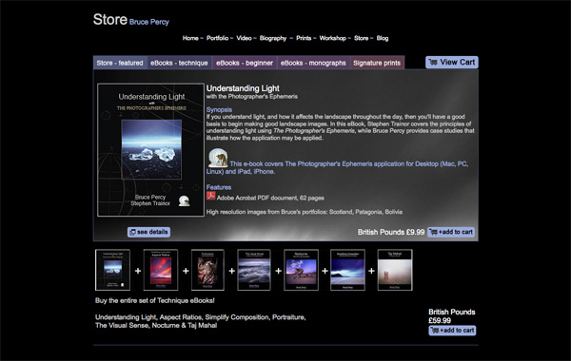571x361 pixels.
Task: Open the Video navigation link
Action: pos(244,38)
